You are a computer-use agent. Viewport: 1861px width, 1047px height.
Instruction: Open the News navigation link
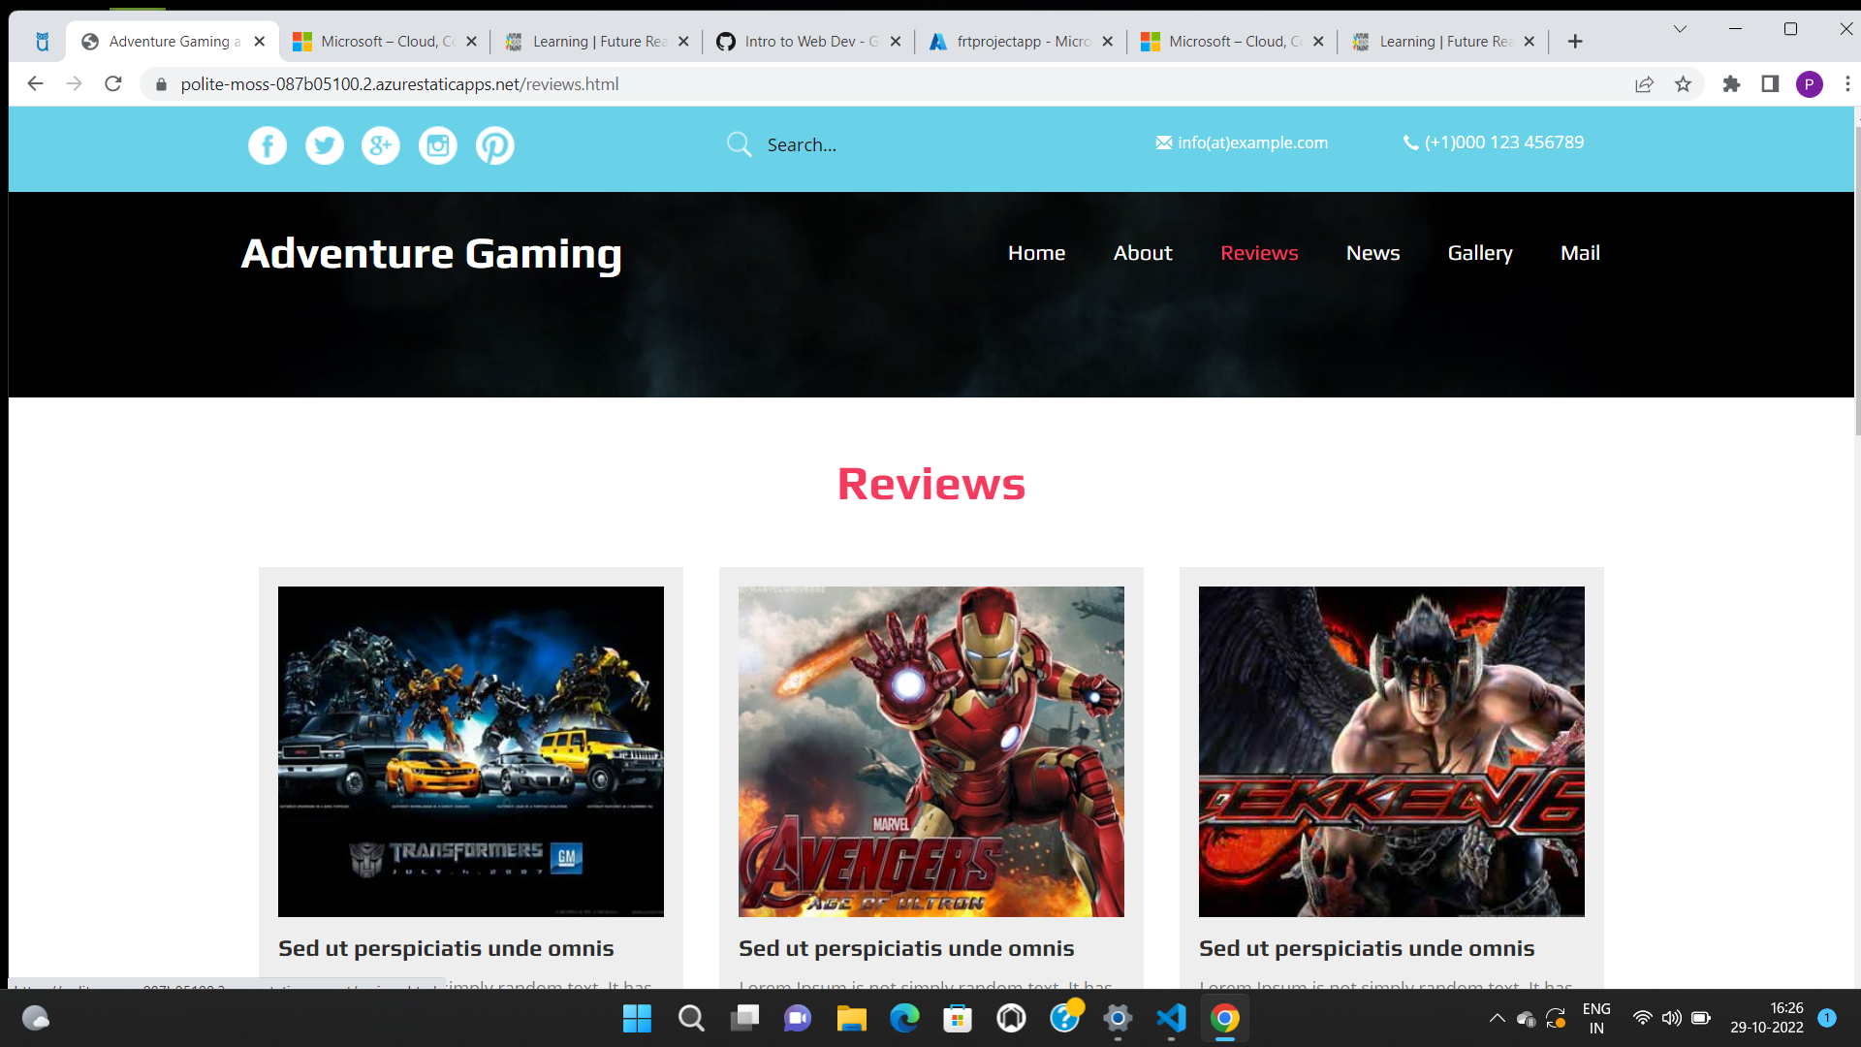(1372, 253)
